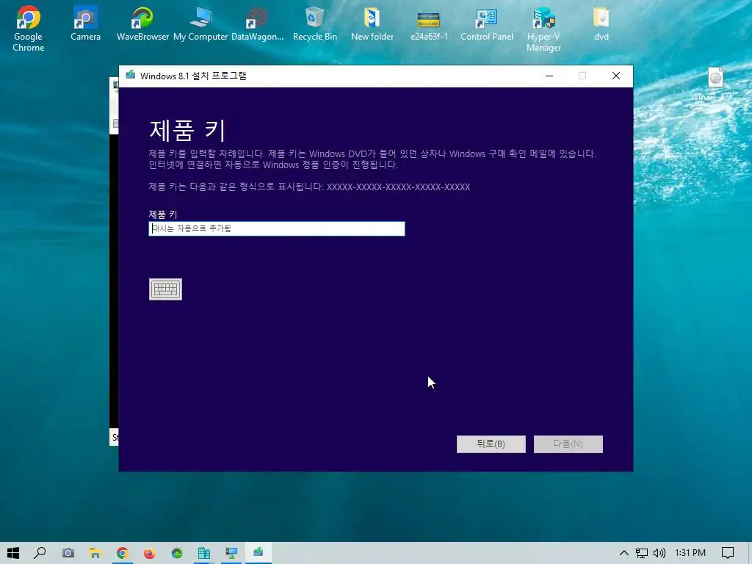The width and height of the screenshot is (752, 564).
Task: Click the Windows 8.1 setup title bar icon
Action: pos(131,76)
